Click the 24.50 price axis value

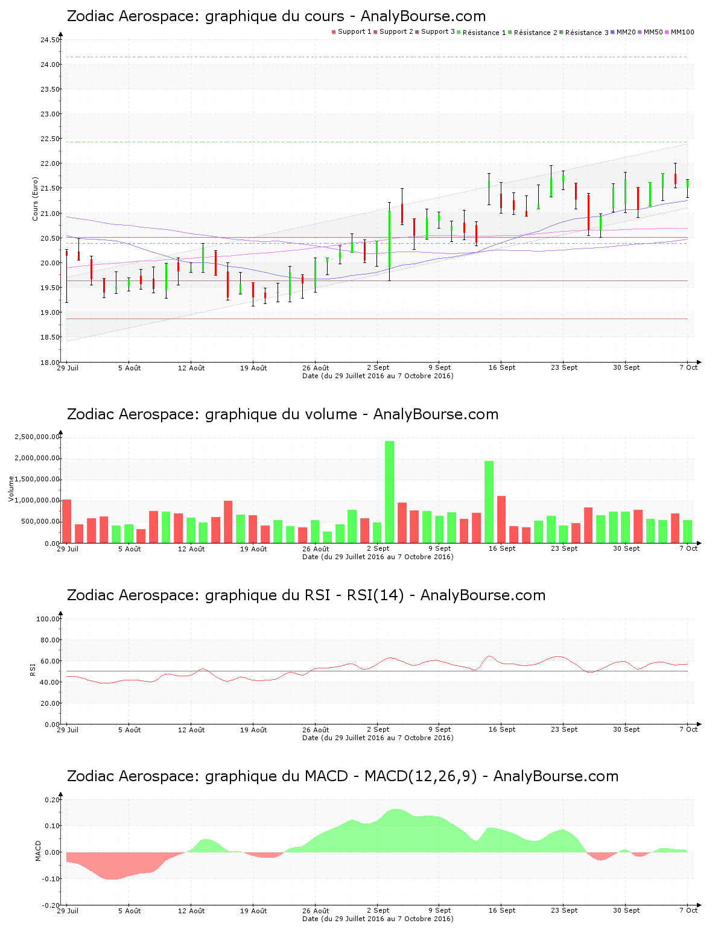click(x=49, y=40)
